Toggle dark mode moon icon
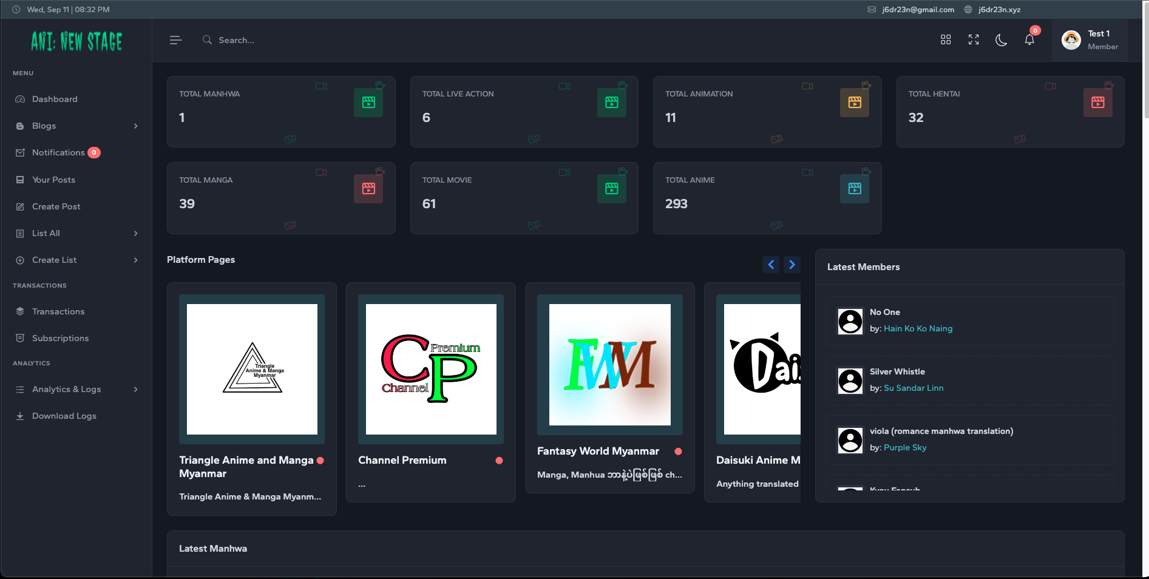Screen dimensions: 1149x579 coord(1002,40)
